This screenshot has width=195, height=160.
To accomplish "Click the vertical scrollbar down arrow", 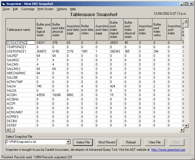I will click(x=186, y=125).
